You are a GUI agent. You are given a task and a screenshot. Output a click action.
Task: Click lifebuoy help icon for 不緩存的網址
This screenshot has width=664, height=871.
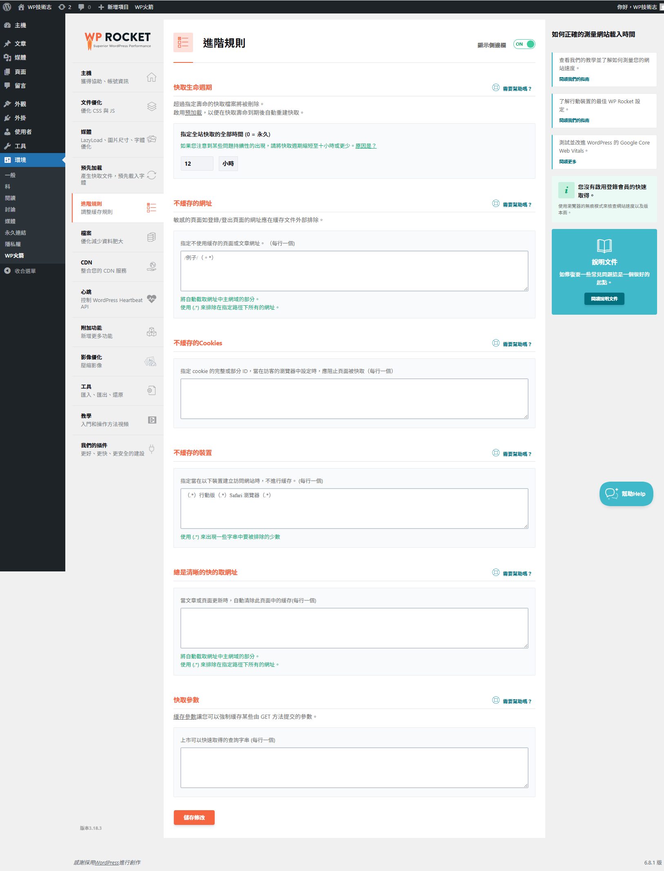495,204
